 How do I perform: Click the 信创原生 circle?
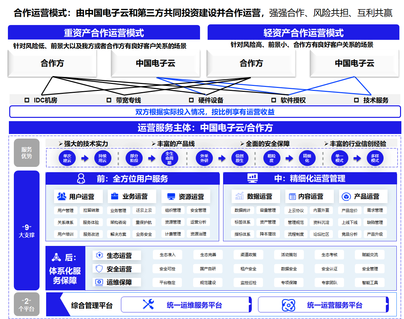(x=240, y=158)
